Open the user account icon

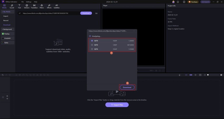point(184,2)
